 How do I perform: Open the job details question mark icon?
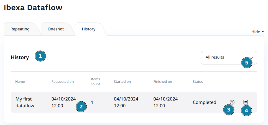(232, 102)
